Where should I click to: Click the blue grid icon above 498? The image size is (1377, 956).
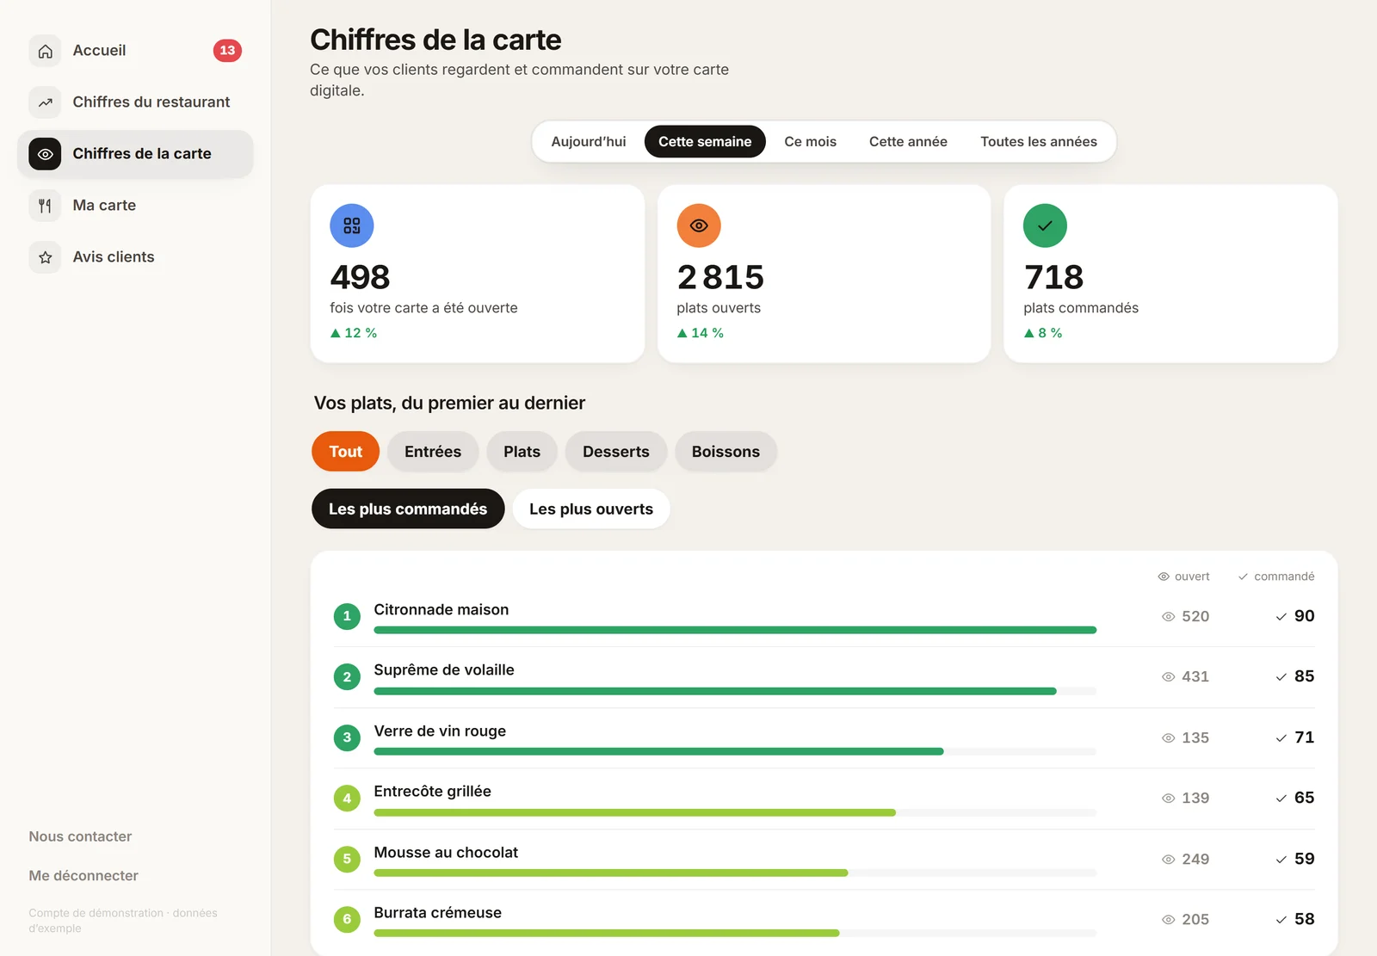coord(352,225)
